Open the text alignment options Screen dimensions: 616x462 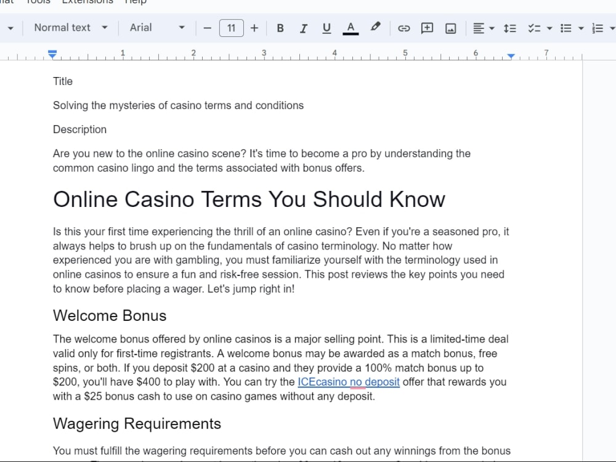[479, 28]
